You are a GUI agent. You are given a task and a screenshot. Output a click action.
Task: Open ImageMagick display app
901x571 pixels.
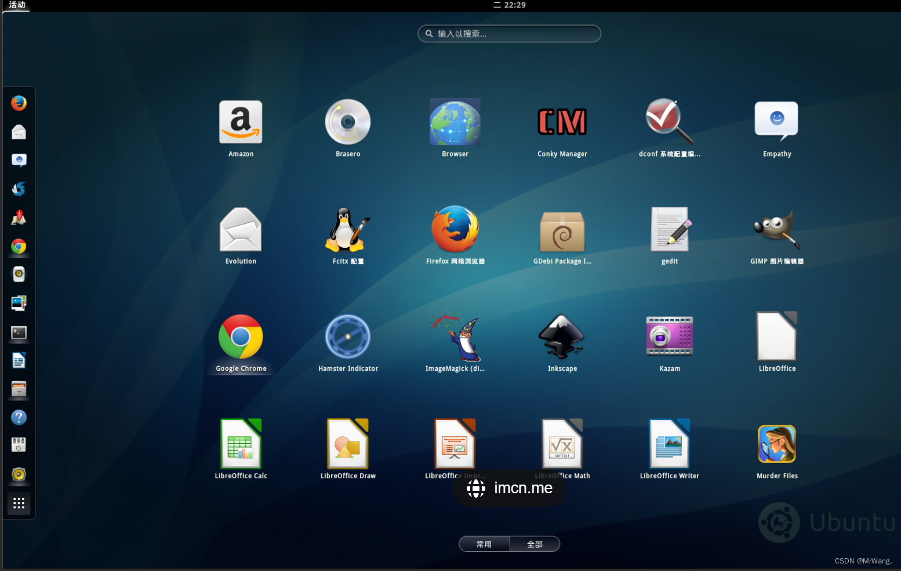click(x=455, y=337)
